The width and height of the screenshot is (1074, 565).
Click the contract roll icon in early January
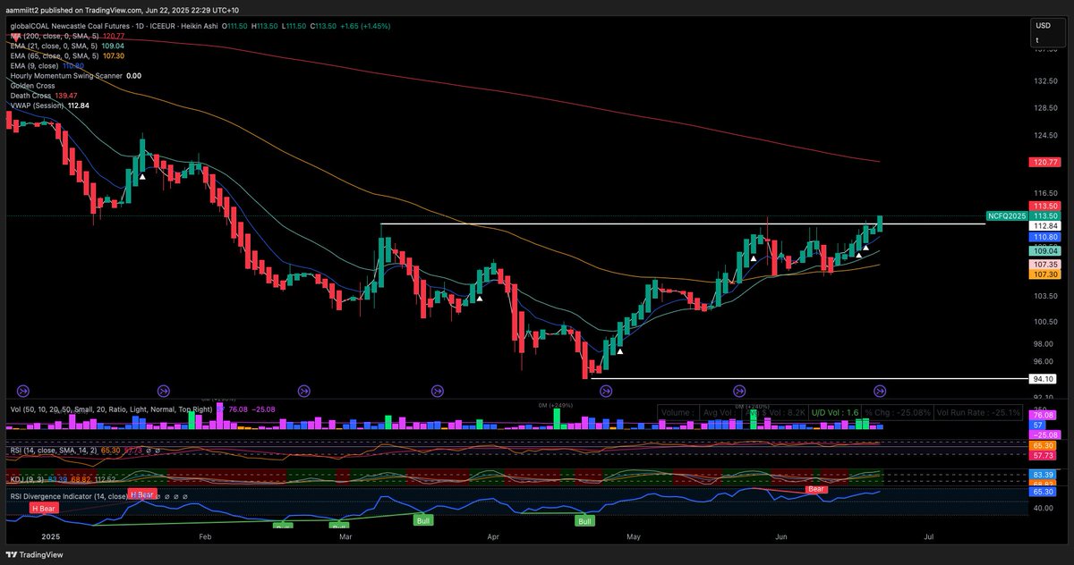(23, 390)
